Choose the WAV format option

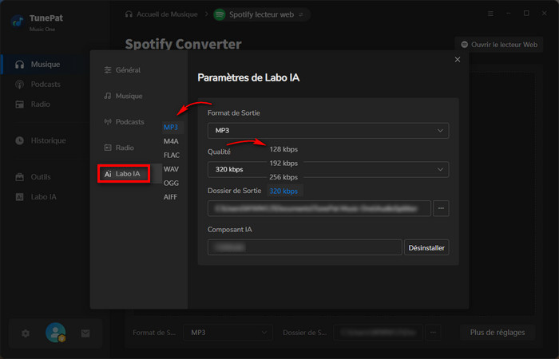171,169
